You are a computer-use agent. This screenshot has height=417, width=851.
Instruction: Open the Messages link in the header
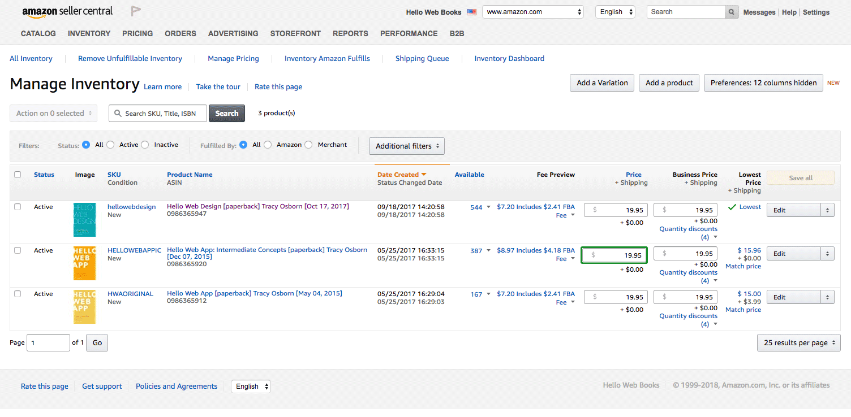point(759,12)
